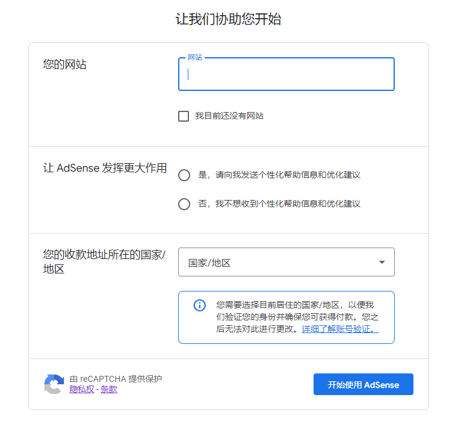Click the "由 reCAPTCHA 提供保护" text

(x=116, y=379)
